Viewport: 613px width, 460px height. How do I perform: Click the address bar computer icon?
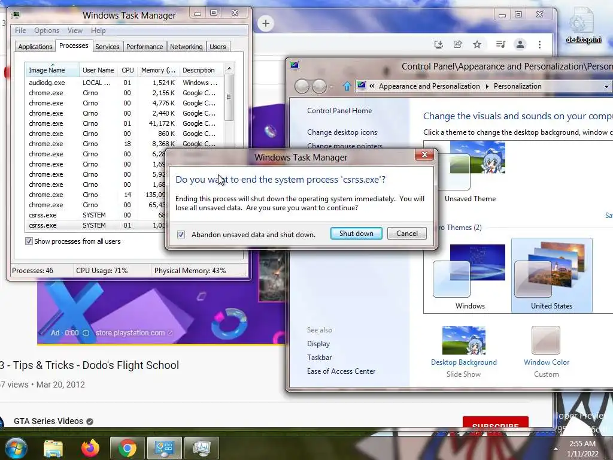[x=361, y=86]
